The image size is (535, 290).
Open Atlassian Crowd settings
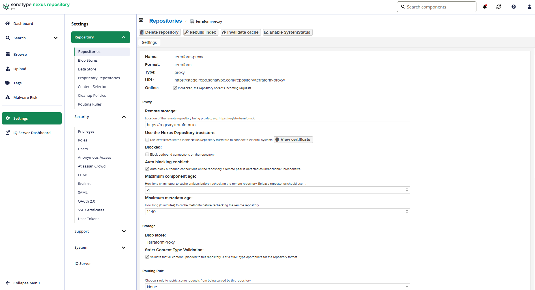(x=92, y=166)
